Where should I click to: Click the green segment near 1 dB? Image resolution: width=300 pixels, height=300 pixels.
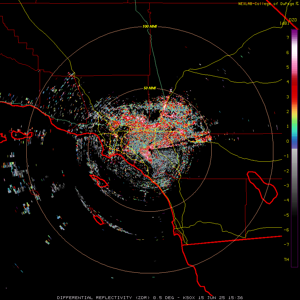coord(294,124)
